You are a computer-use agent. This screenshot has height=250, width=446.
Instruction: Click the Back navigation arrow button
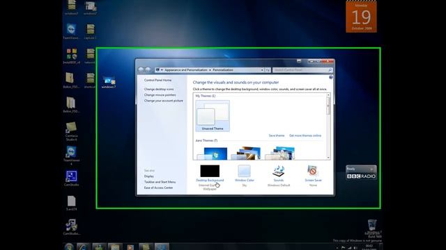pyautogui.click(x=141, y=69)
